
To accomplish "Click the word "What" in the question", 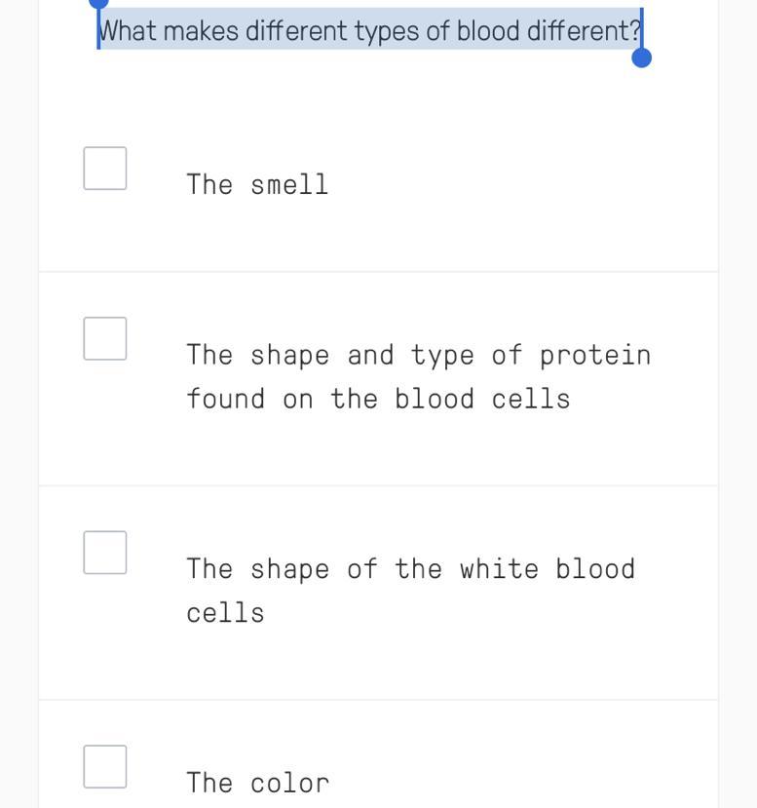I will point(129,31).
